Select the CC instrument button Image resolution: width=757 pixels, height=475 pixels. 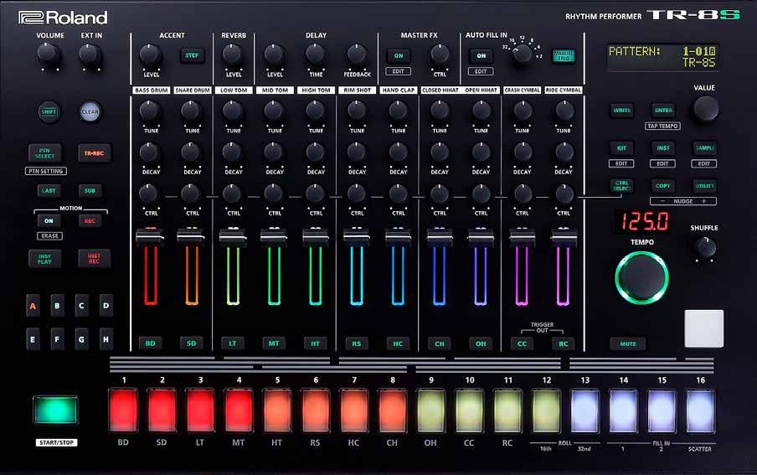[x=522, y=343]
